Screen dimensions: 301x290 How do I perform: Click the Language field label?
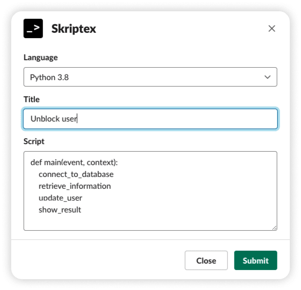point(40,58)
